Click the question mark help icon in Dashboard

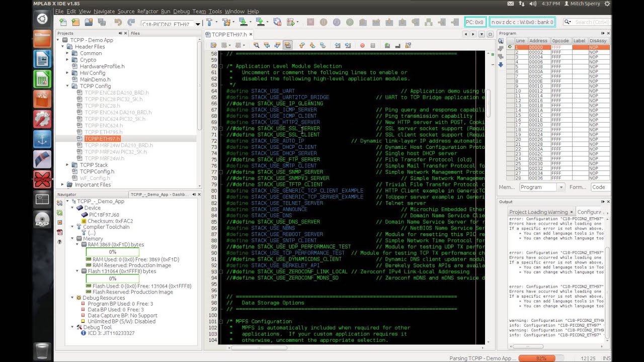(59, 242)
